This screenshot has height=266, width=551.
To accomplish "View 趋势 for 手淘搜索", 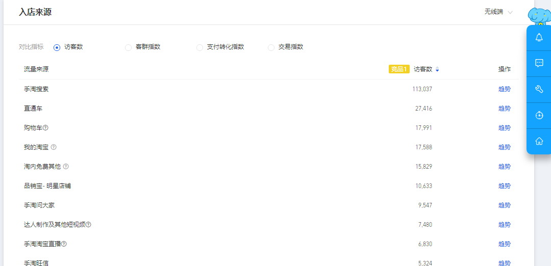I will click(504, 89).
